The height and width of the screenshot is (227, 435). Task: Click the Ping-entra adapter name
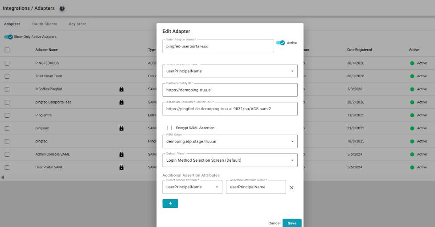click(x=43, y=115)
